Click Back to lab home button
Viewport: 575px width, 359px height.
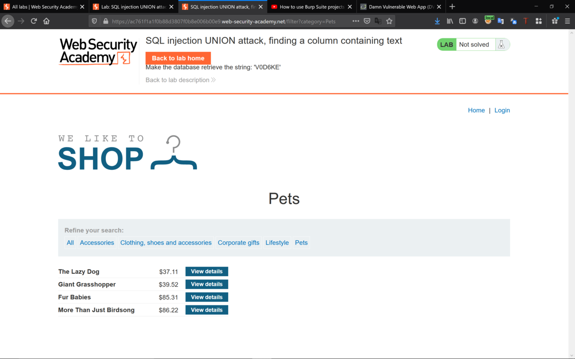tap(178, 58)
